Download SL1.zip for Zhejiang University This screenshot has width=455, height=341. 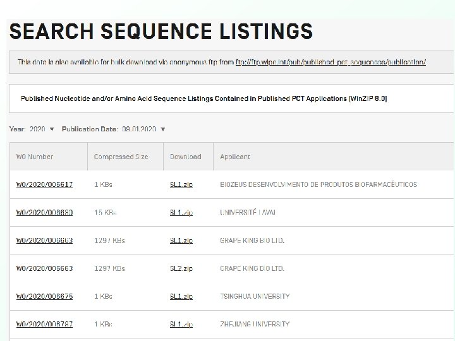tap(181, 324)
